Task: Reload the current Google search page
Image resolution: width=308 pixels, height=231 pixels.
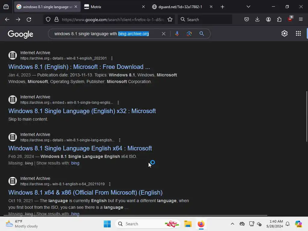Action: click(x=29, y=20)
